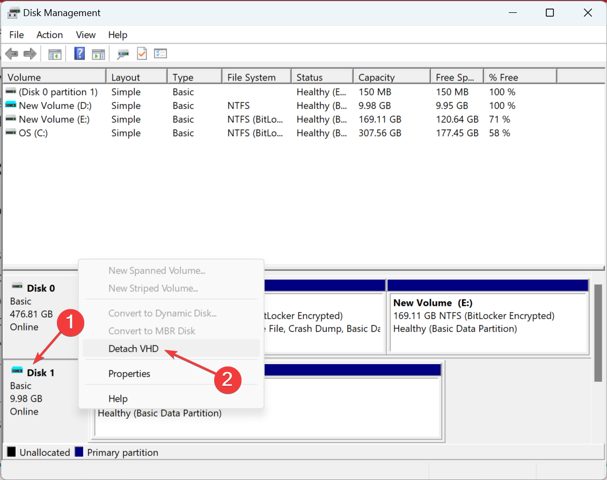
Task: Sort by the % Free column header
Action: pos(520,77)
